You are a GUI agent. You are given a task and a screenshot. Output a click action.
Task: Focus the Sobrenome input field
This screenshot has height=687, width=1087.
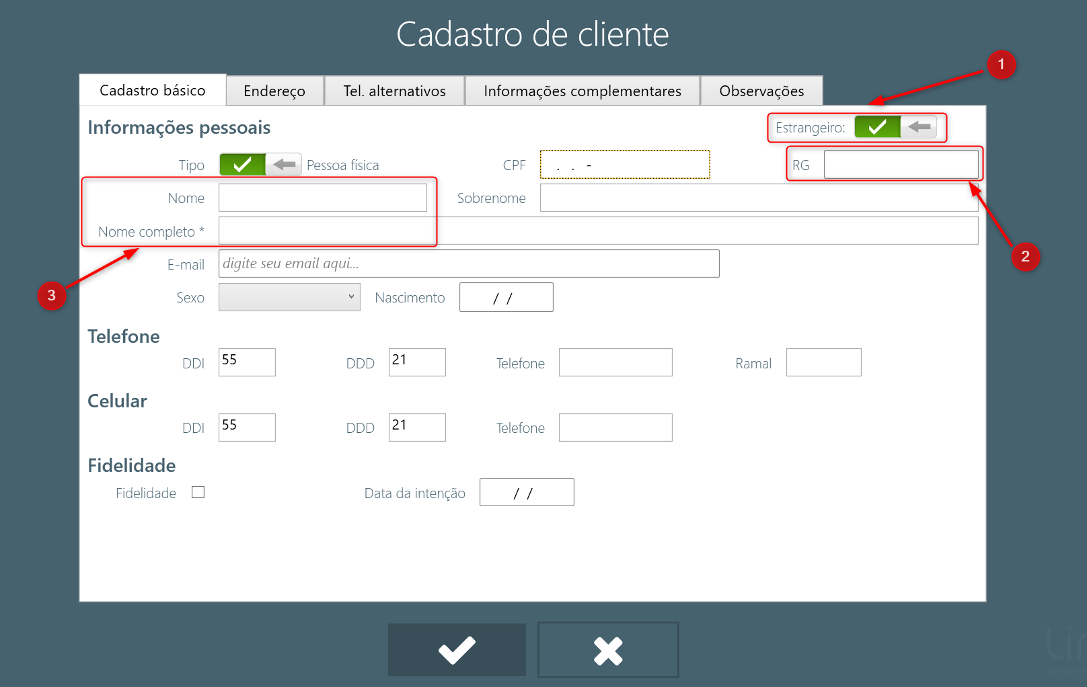tap(759, 198)
